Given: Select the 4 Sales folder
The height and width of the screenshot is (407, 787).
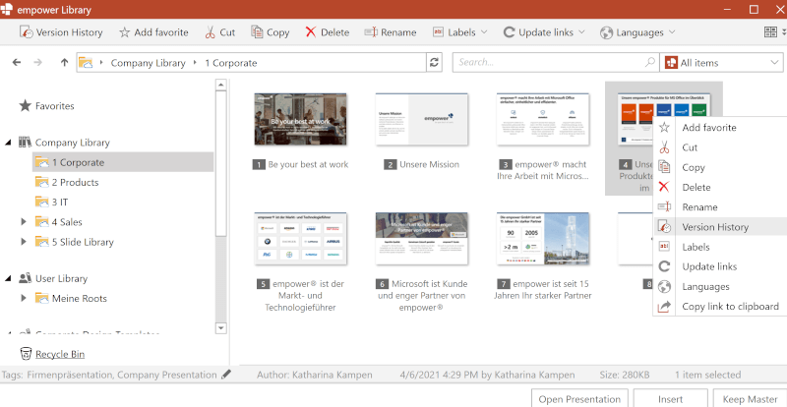Looking at the screenshot, I should [67, 222].
